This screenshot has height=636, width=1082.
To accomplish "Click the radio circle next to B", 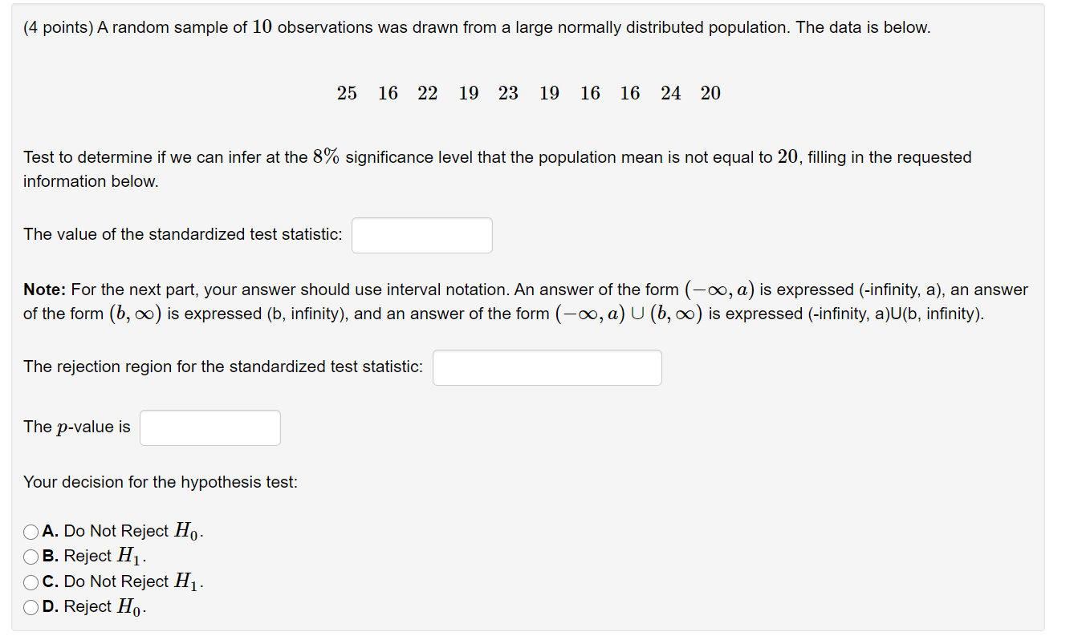I will coord(31,557).
